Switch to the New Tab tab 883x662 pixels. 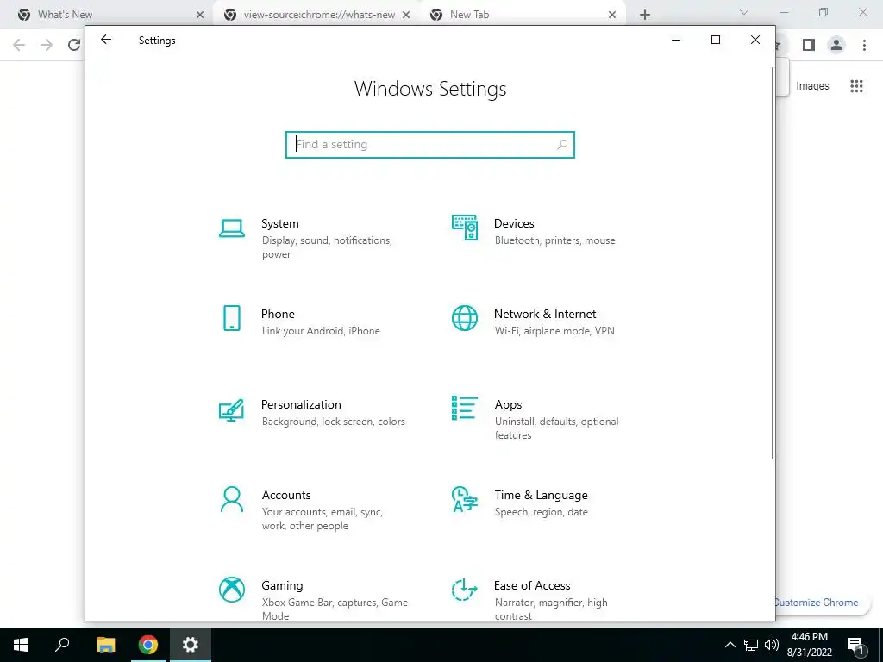523,15
